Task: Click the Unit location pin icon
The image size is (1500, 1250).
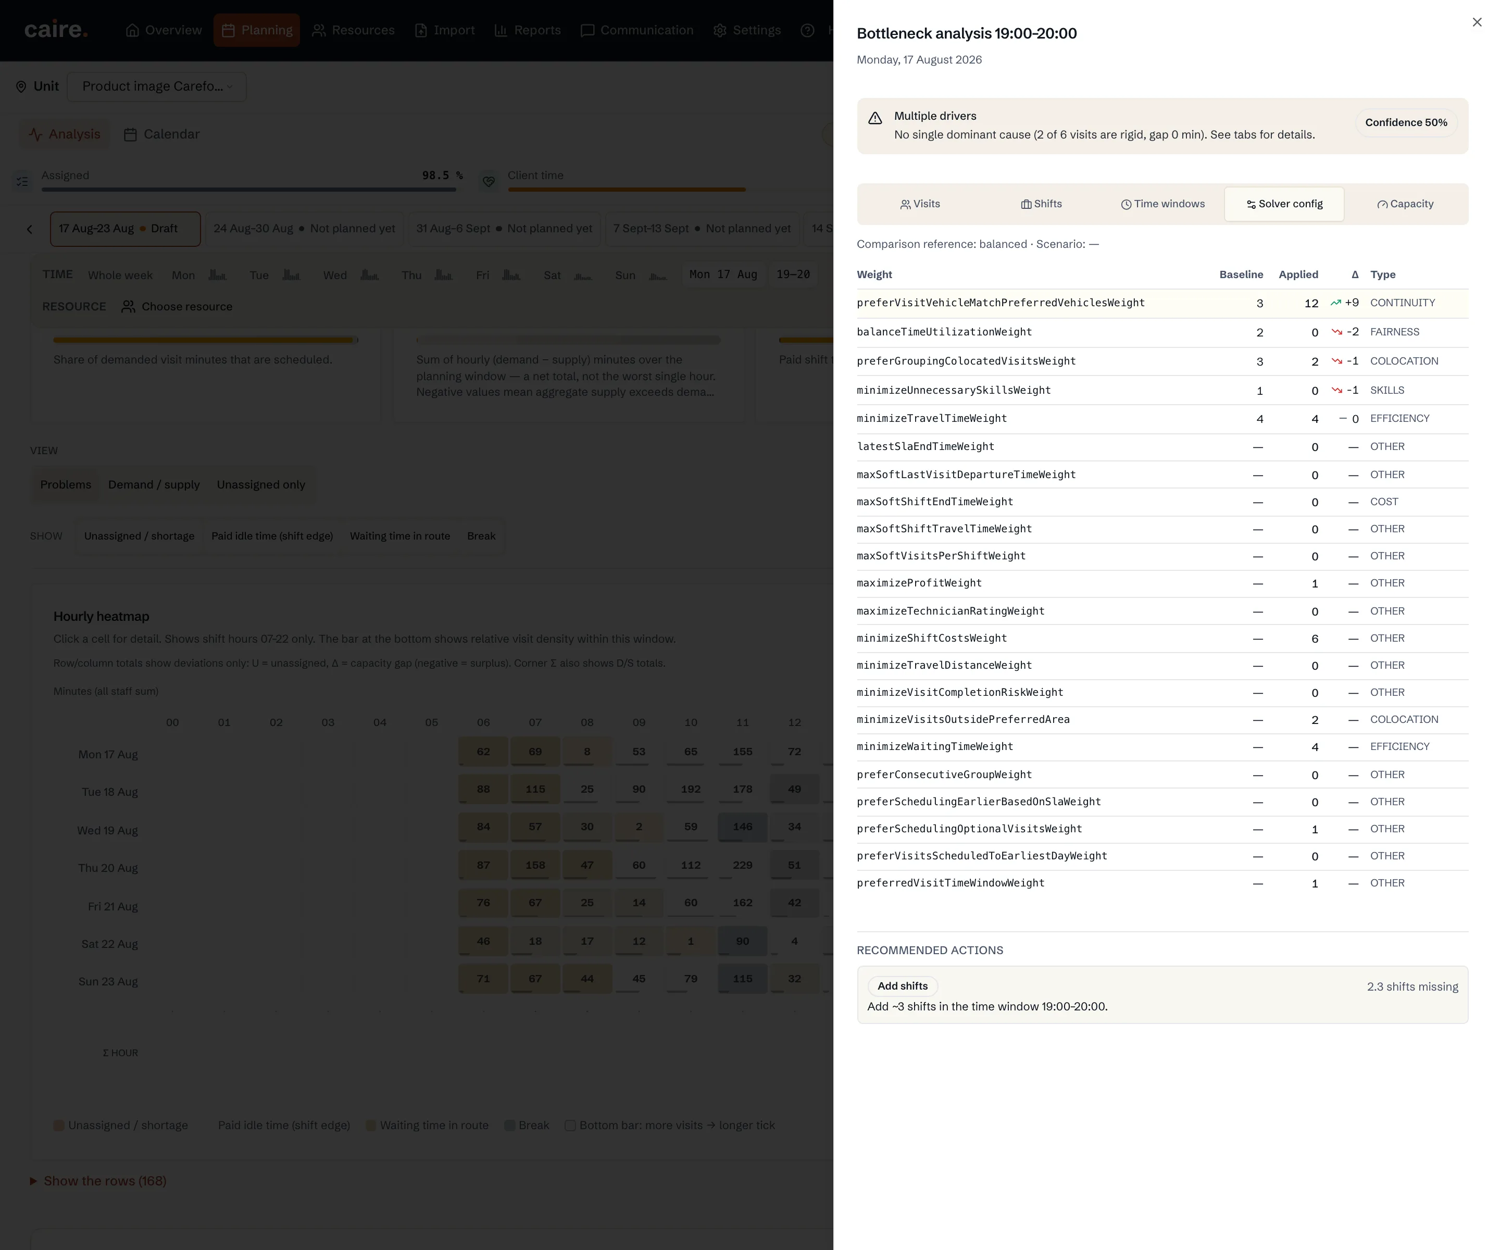Action: [x=21, y=86]
